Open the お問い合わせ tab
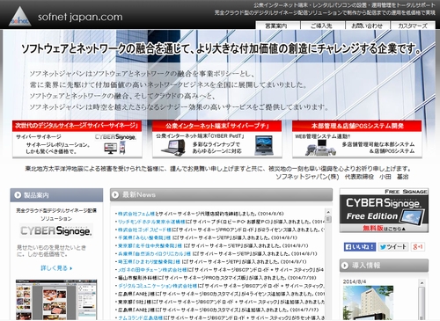The height and width of the screenshot is (321, 440). [x=367, y=26]
